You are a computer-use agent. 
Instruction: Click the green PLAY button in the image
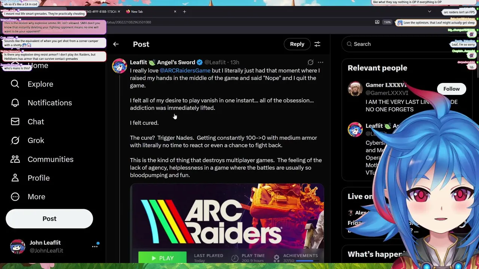(162, 258)
